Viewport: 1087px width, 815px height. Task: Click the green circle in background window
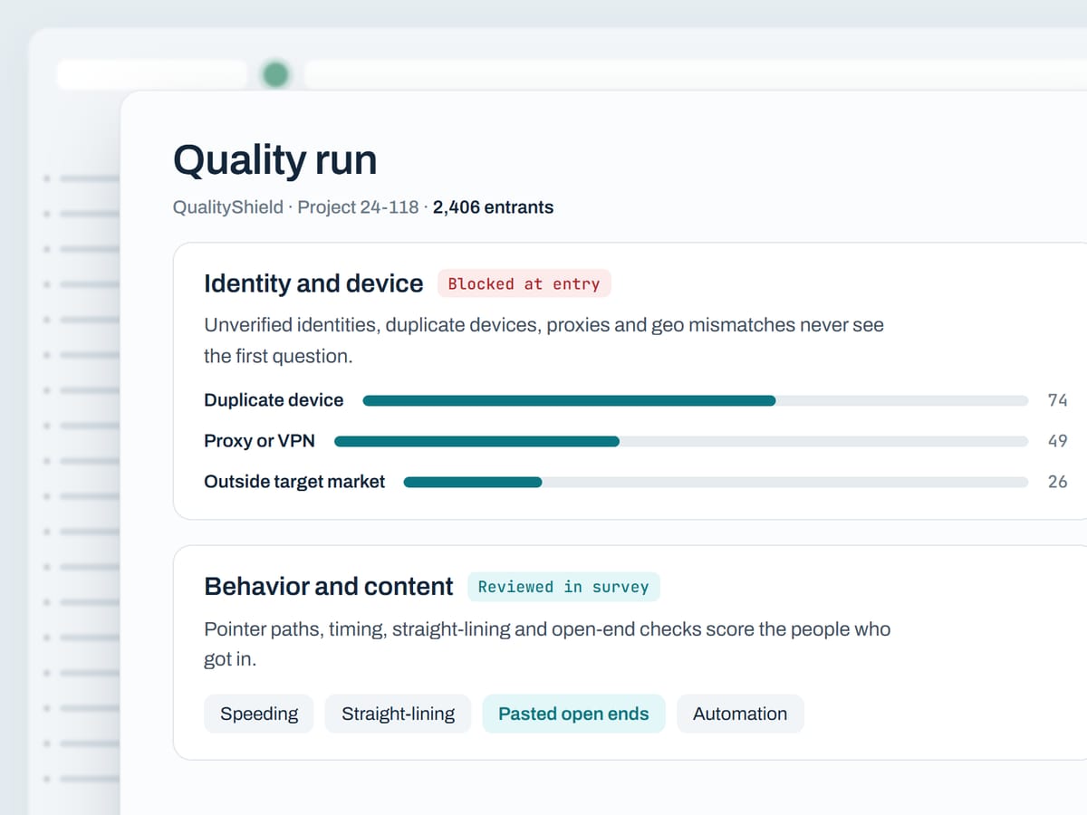click(275, 74)
